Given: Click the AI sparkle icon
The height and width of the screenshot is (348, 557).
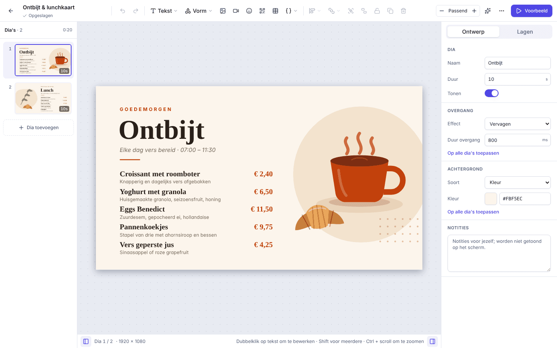Looking at the screenshot, I should coord(488,11).
